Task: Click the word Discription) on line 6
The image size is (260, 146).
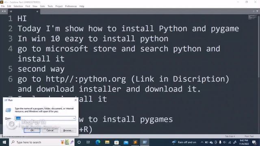Action: click(201, 79)
